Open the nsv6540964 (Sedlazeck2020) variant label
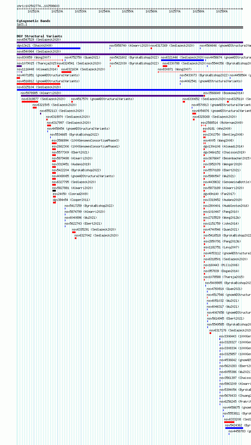Screen dimensions: 251x445 (39, 51)
